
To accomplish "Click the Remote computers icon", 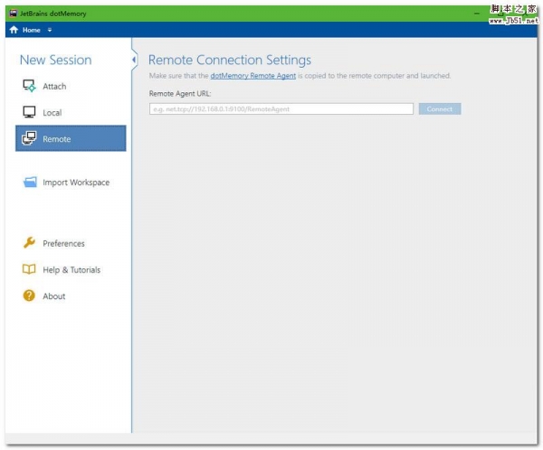I will (29, 138).
